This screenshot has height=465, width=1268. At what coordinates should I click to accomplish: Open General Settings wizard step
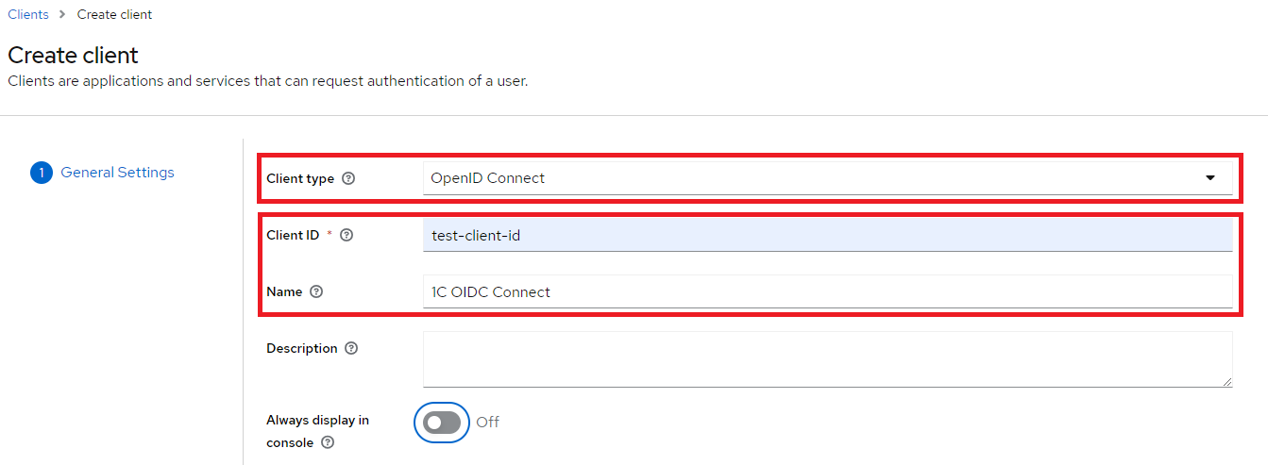click(x=117, y=173)
